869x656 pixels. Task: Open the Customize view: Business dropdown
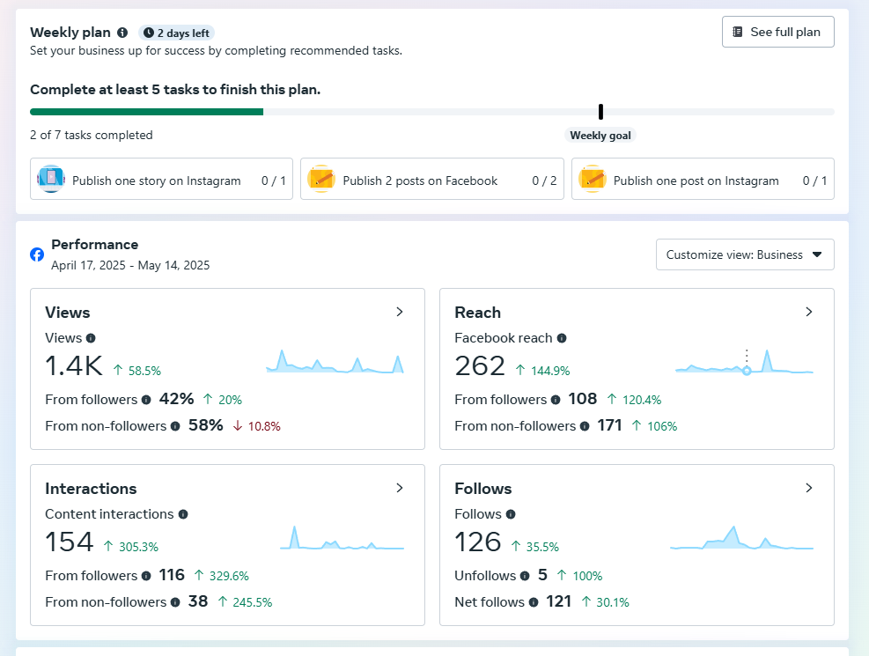point(744,254)
